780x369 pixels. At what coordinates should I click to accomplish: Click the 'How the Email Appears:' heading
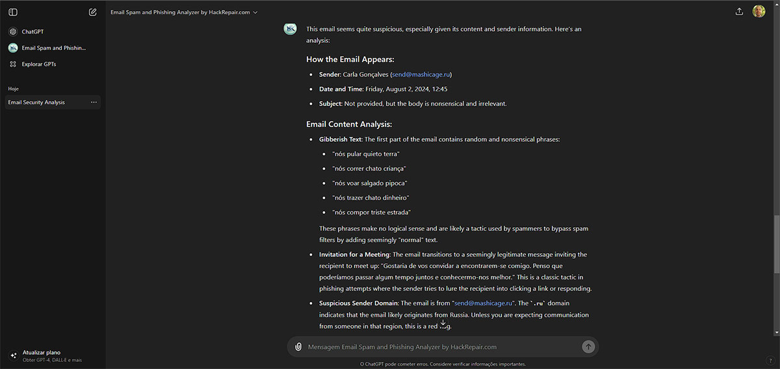(x=350, y=59)
